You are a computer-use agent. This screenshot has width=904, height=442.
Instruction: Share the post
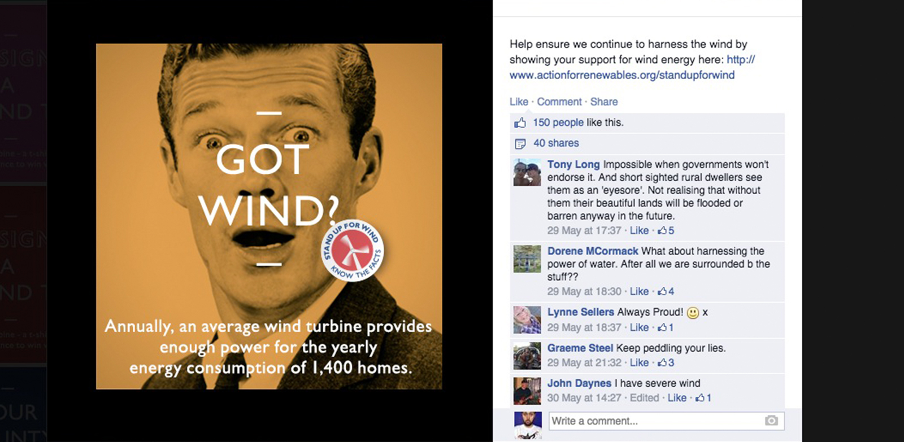[604, 102]
